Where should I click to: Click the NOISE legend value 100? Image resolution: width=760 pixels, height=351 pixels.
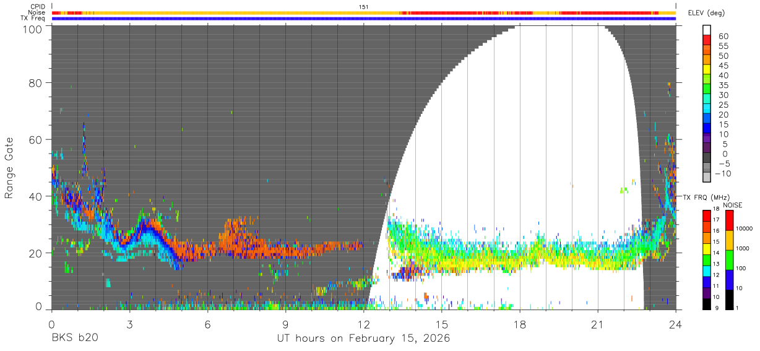tap(742, 268)
